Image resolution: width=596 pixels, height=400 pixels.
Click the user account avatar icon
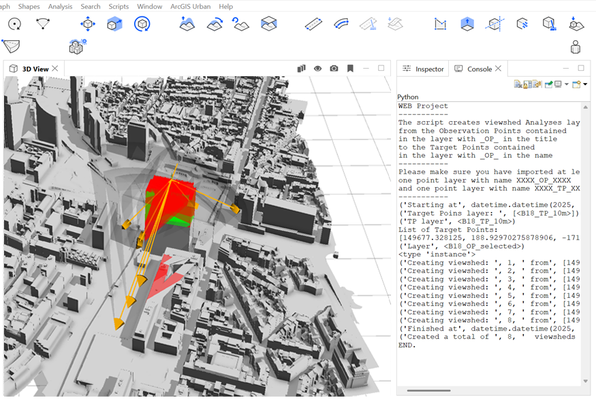(576, 46)
